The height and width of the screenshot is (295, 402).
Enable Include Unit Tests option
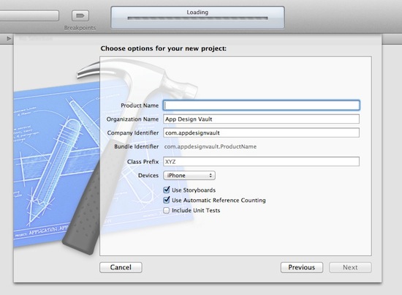coord(167,210)
